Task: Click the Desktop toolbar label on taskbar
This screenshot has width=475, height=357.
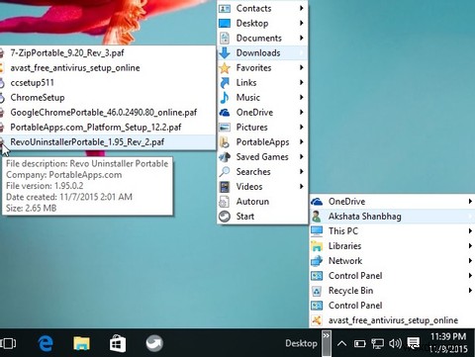Action: coord(301,343)
